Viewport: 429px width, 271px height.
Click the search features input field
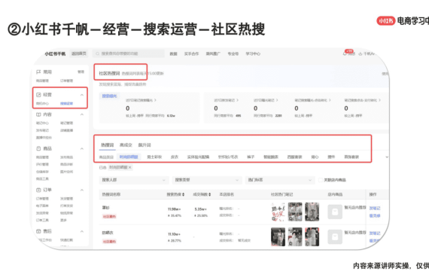(128, 53)
